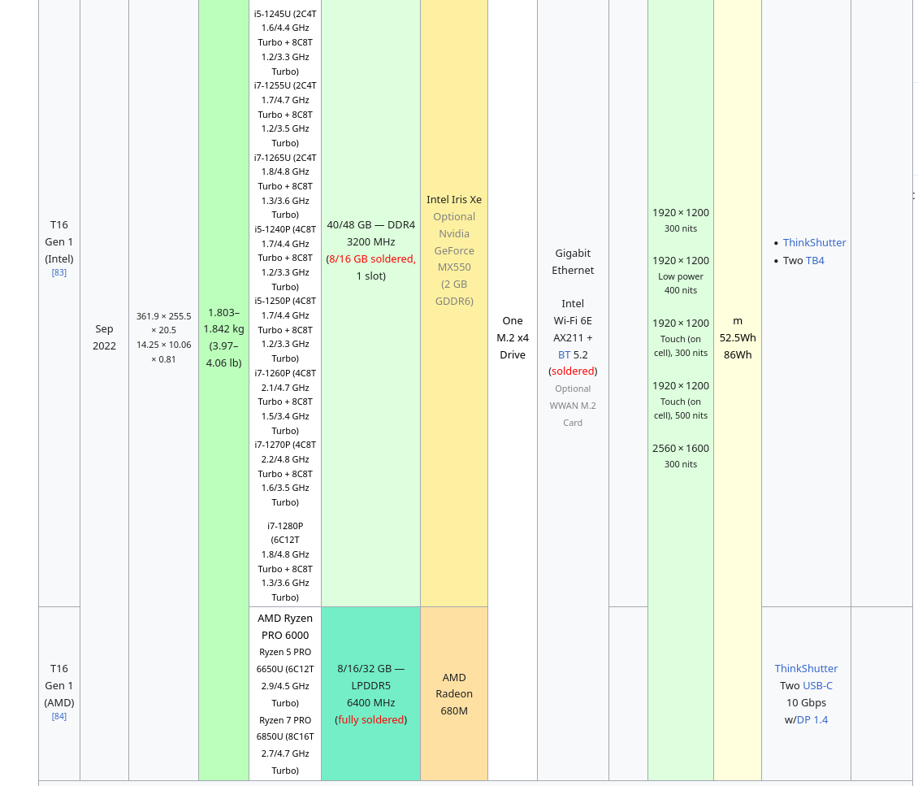Select the Sep 2022 release date cell
The height and width of the screenshot is (786, 918).
(x=104, y=337)
